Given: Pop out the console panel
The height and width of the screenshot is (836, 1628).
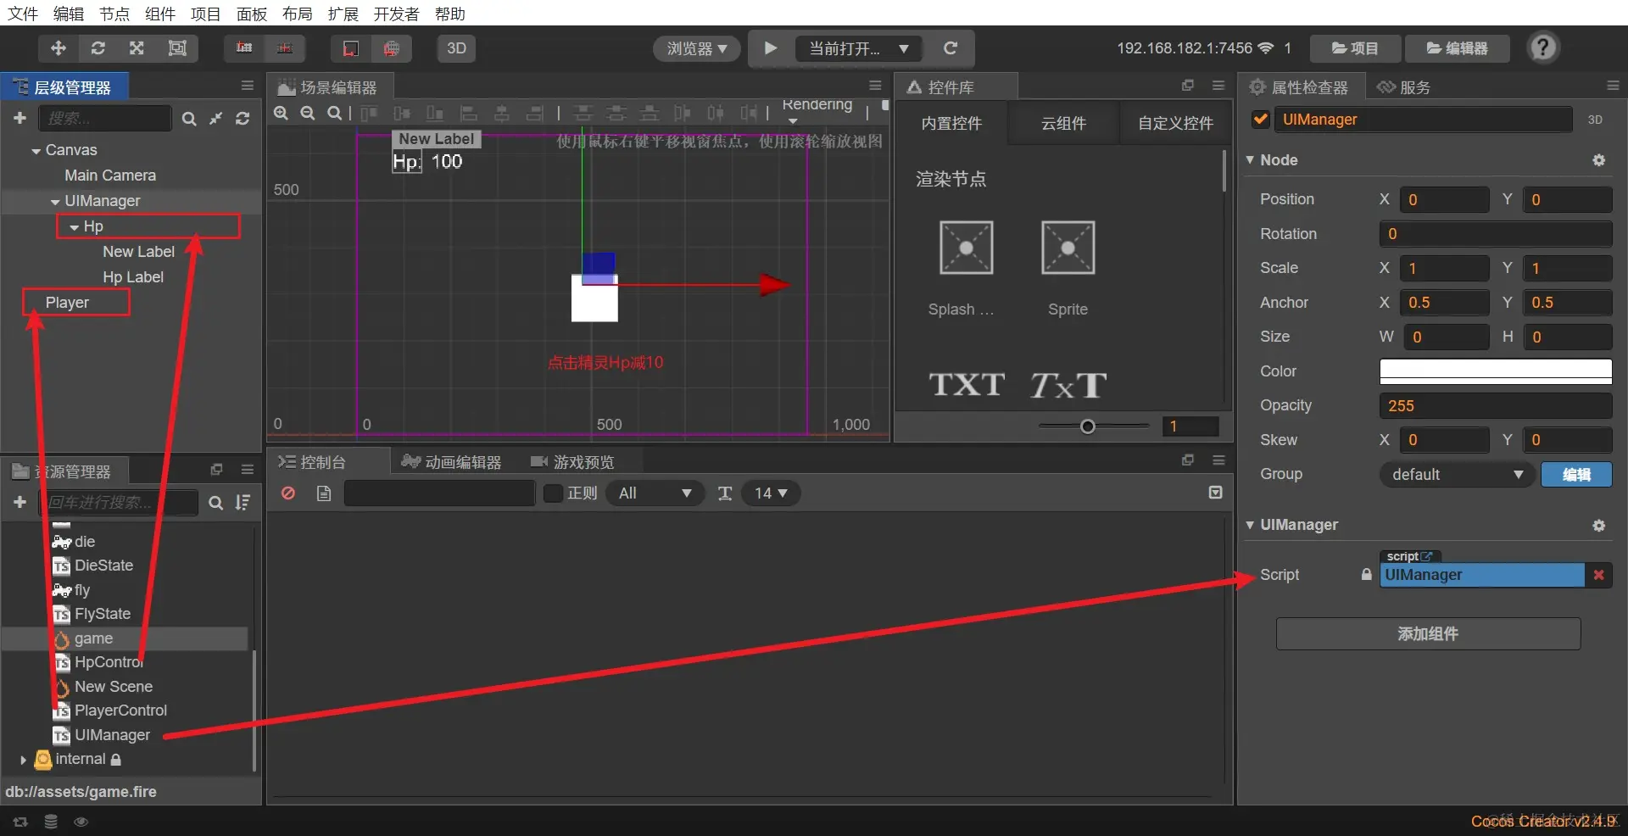Looking at the screenshot, I should (1188, 460).
